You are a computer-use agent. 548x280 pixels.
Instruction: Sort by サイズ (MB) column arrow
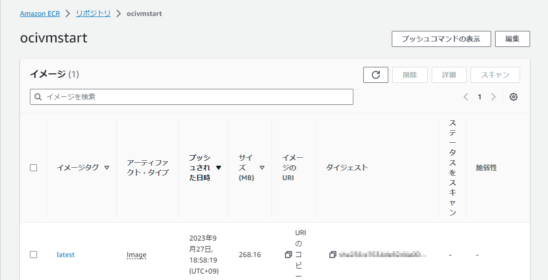262,168
